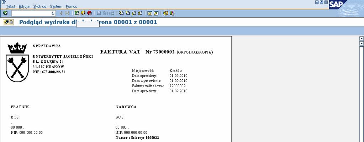Open the System menu

pyautogui.click(x=56, y=6)
